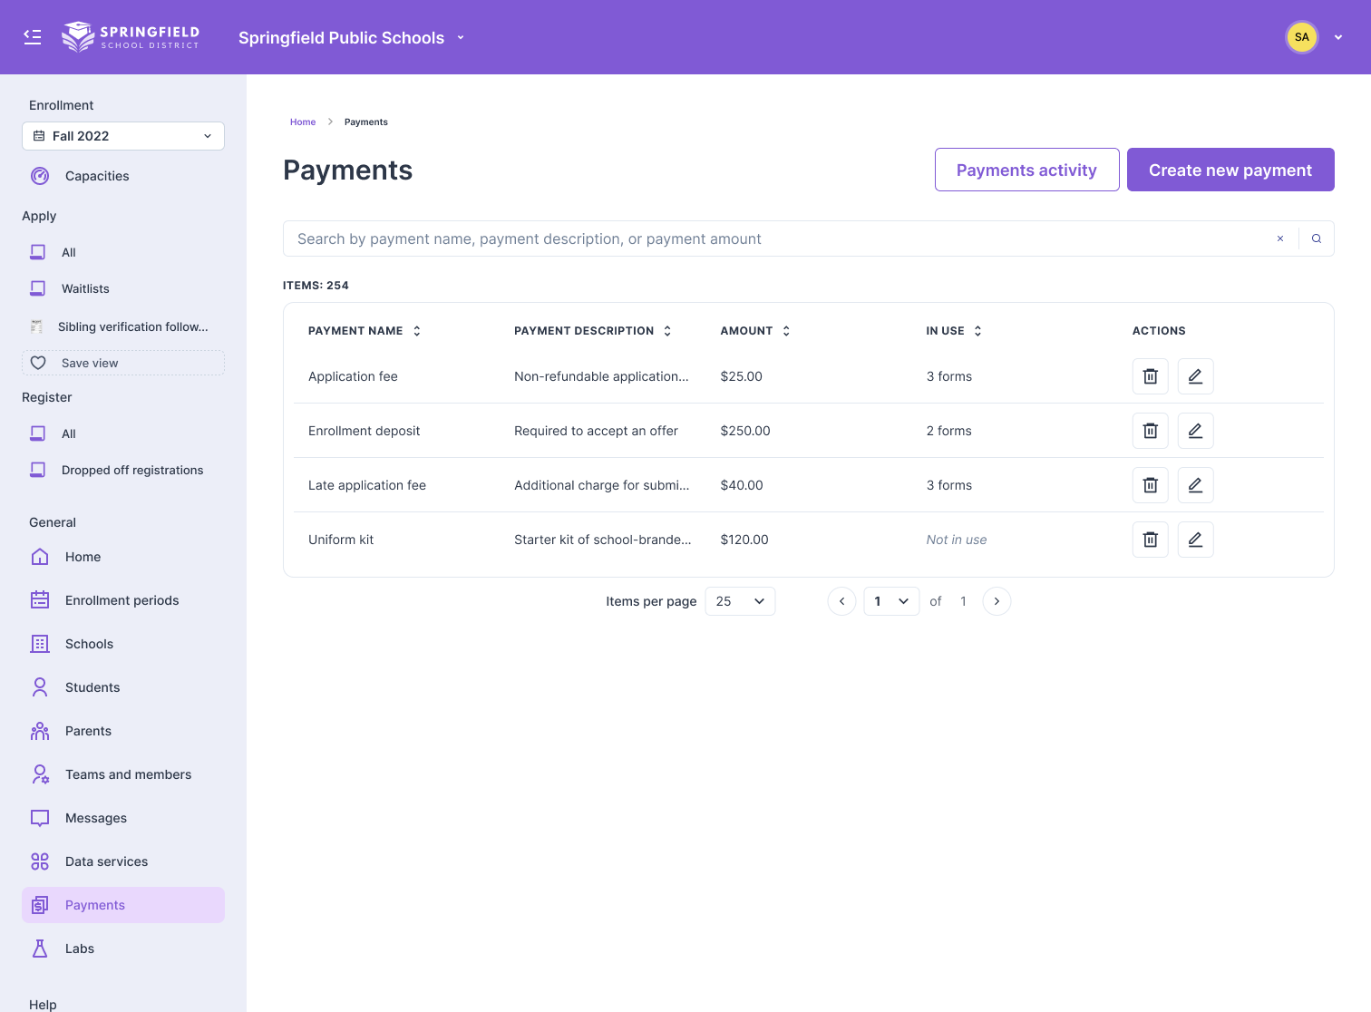Edit the Late application fee payment
The image size is (1371, 1012).
1195,485
